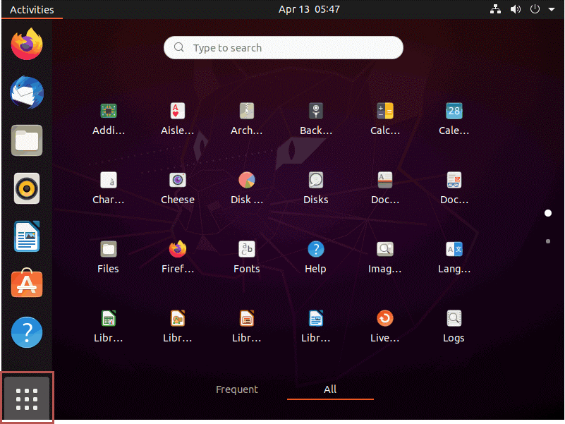Click the Activities button

pyautogui.click(x=32, y=9)
